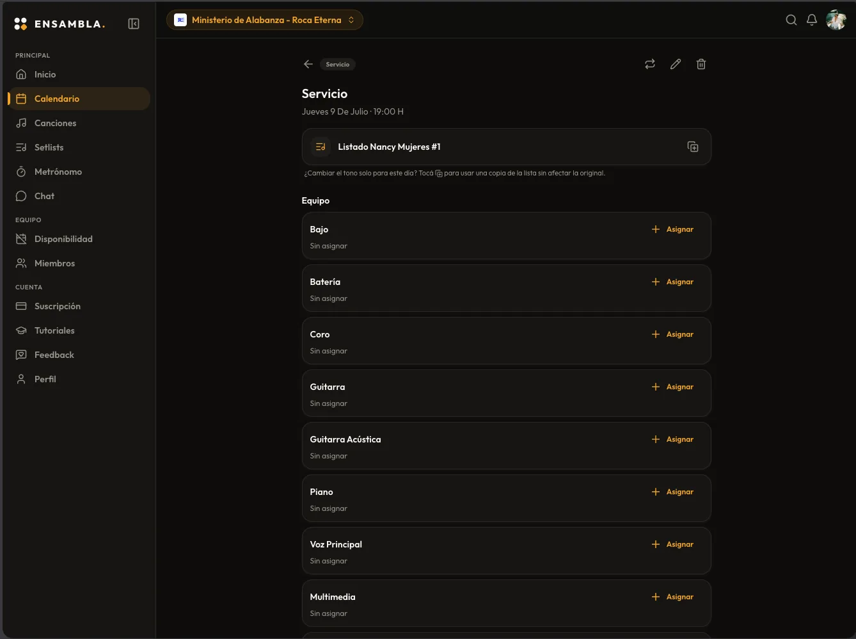This screenshot has height=639, width=856.
Task: Open Metrónomo tool
Action: pyautogui.click(x=79, y=172)
